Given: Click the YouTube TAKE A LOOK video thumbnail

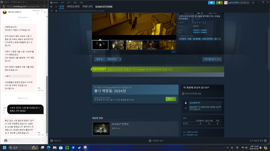Looking at the screenshot, I should coord(101,128).
